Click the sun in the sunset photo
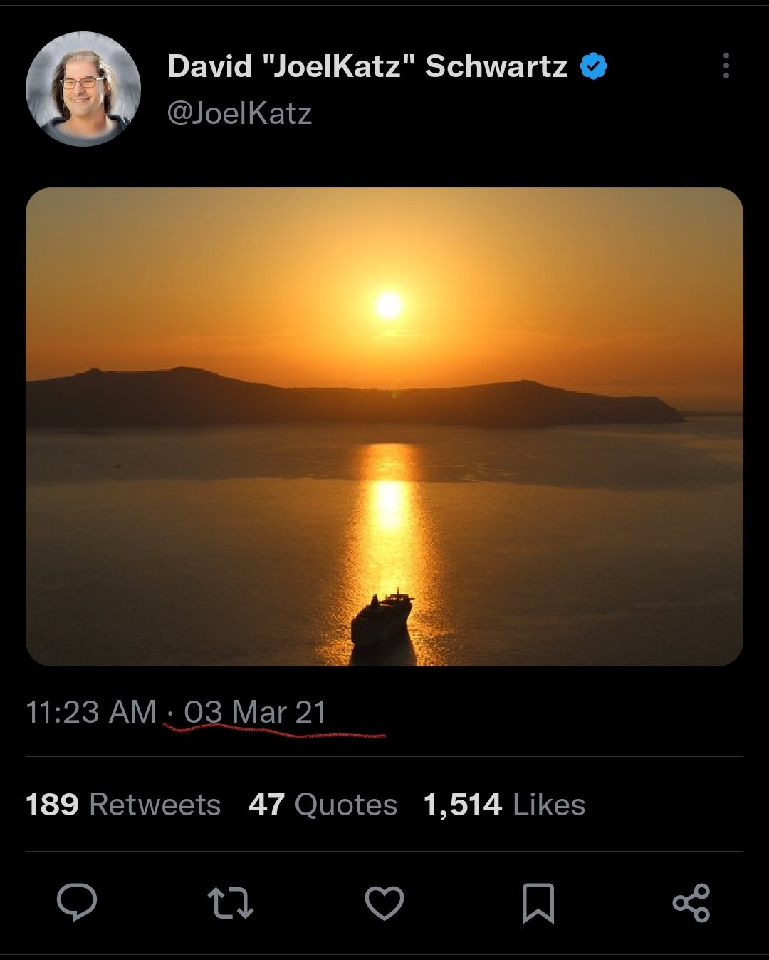The height and width of the screenshot is (960, 769). coord(389,305)
